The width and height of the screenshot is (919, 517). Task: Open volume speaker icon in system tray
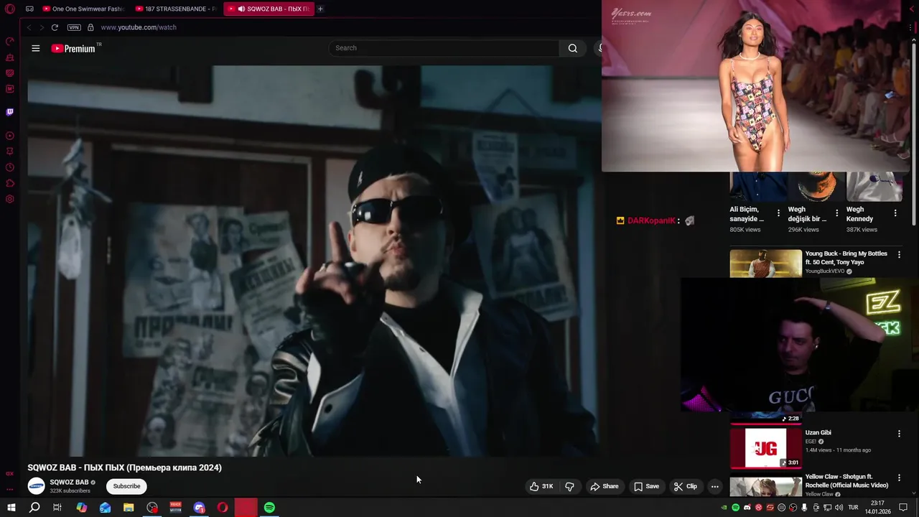point(838,508)
